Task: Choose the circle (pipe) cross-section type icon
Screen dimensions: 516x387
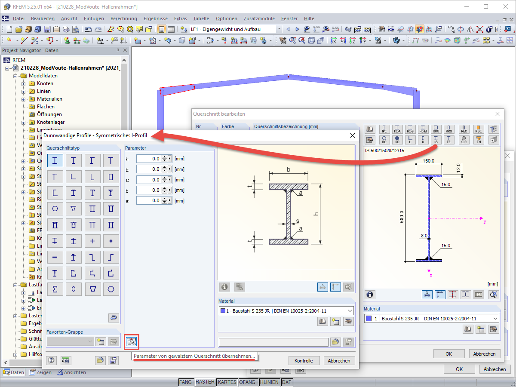Action: pyautogui.click(x=55, y=209)
